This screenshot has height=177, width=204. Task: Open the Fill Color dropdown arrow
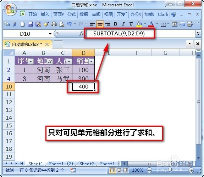tap(145, 24)
